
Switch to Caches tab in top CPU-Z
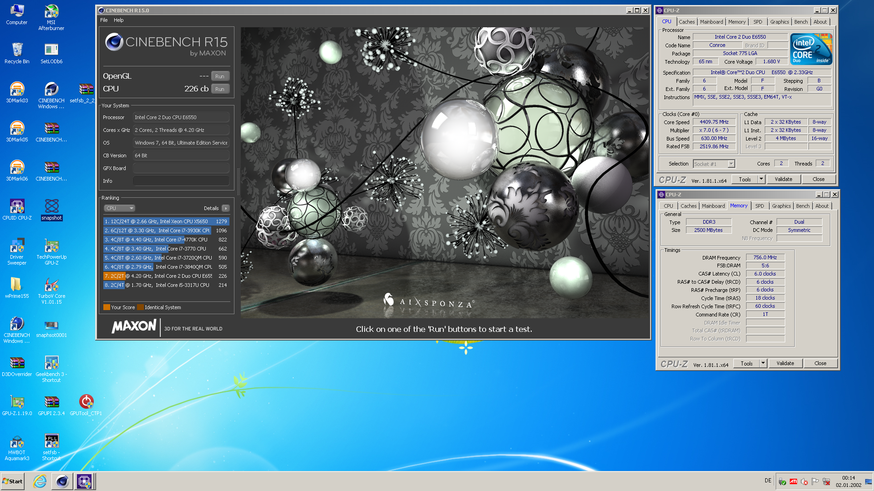click(x=686, y=22)
